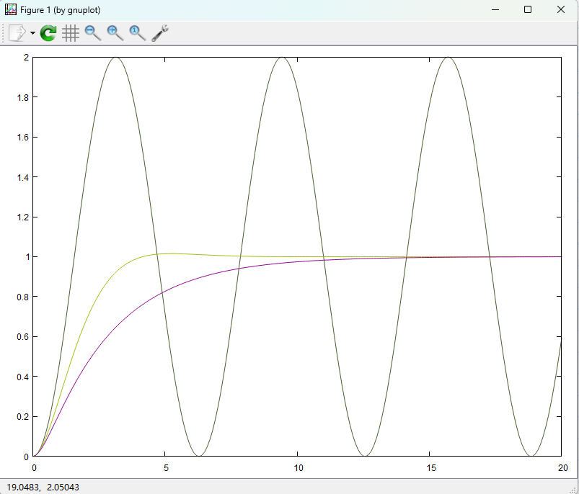Screen dimensions: 579x494
Task: Minimize the Figure 1 window
Action: (x=495, y=9)
